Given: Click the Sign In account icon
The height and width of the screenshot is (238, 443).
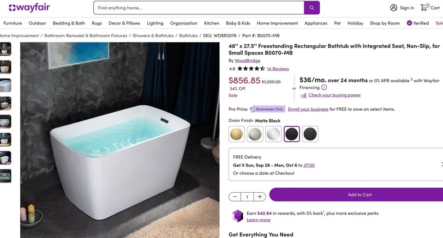Looking at the screenshot, I should [394, 8].
